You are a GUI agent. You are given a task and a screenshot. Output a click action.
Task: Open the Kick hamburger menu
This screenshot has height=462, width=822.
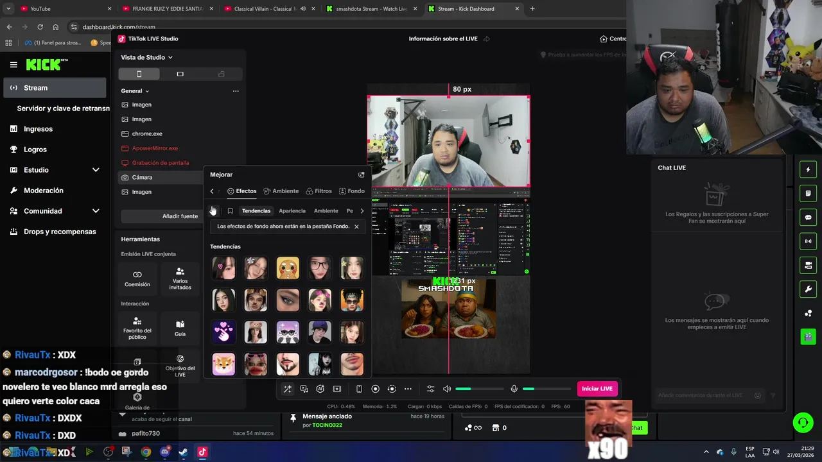point(13,65)
